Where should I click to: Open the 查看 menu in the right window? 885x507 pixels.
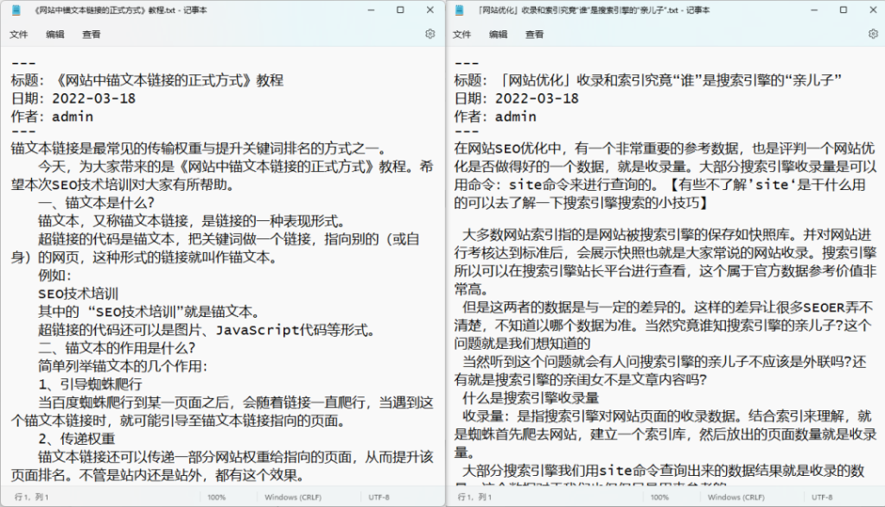(533, 34)
